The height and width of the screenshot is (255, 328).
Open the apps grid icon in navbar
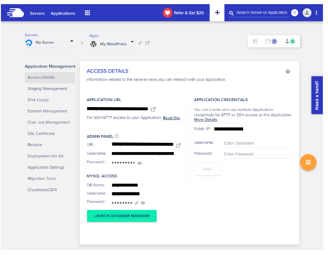(x=88, y=13)
